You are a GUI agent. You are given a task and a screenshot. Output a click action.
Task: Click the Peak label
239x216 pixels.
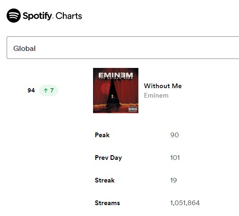[x=102, y=135]
